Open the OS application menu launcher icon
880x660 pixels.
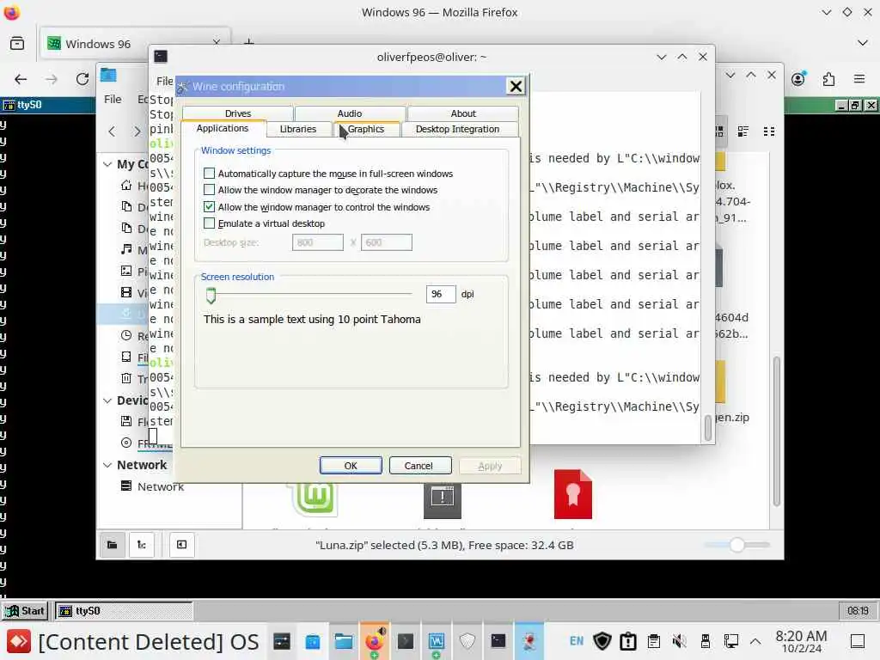tap(19, 641)
